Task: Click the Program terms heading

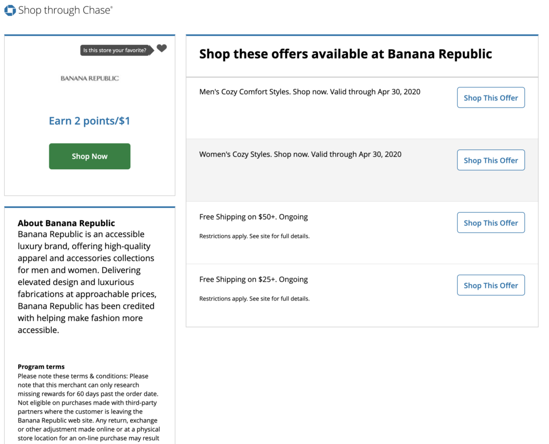Action: coord(41,367)
